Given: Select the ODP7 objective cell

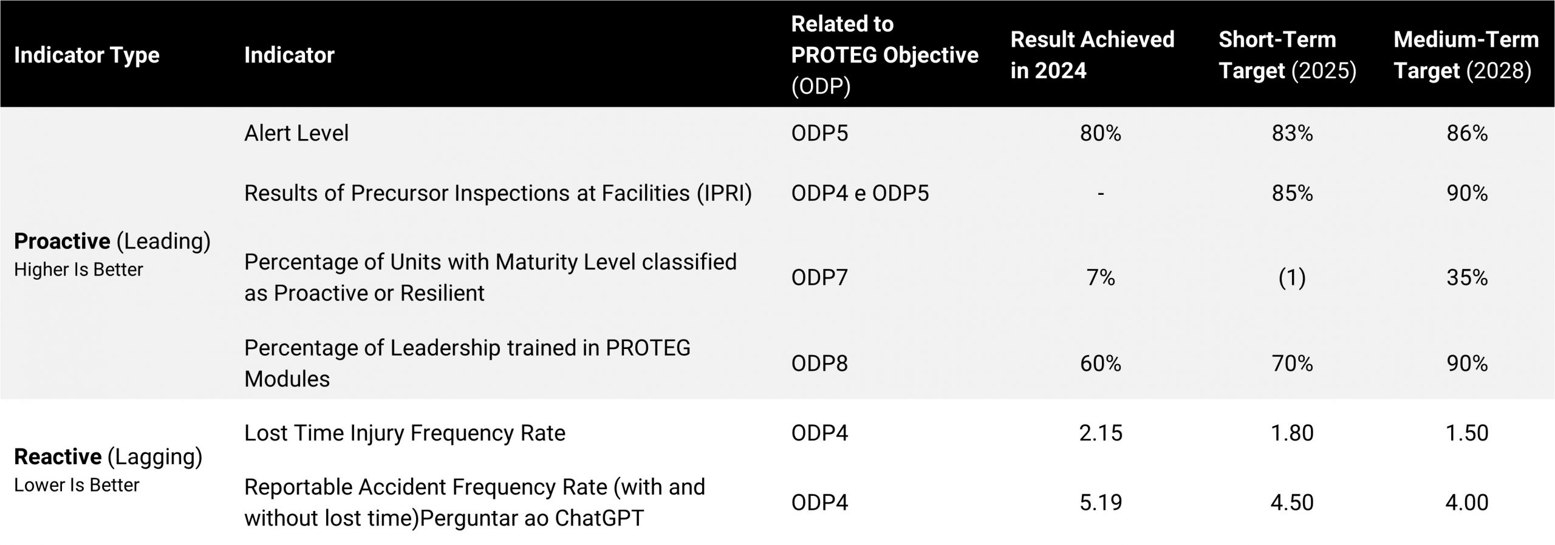Looking at the screenshot, I should (819, 277).
